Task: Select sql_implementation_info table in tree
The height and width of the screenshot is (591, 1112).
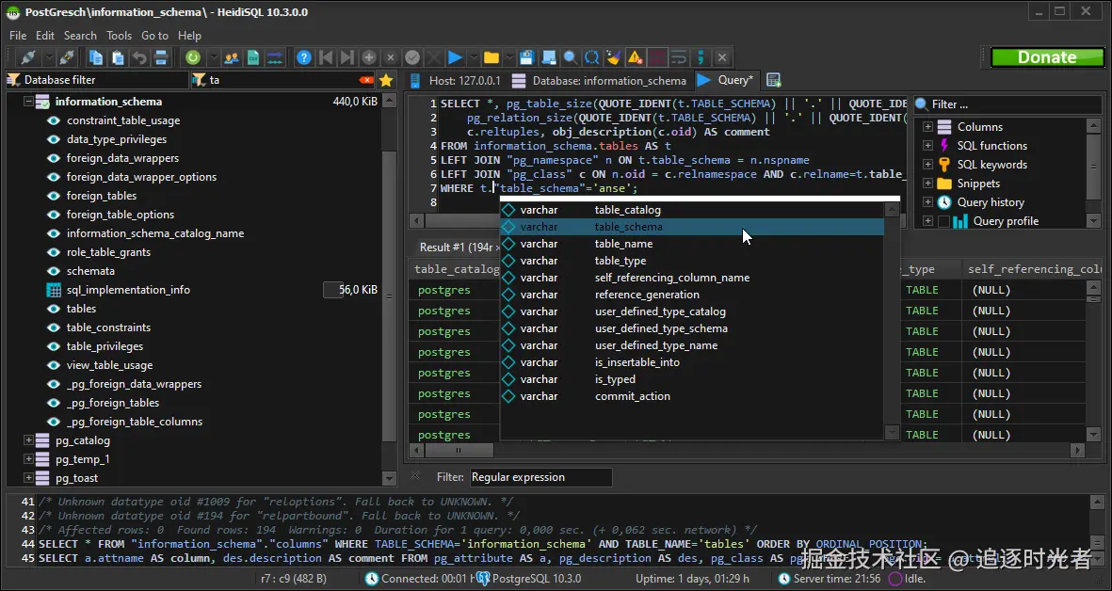Action: click(128, 290)
